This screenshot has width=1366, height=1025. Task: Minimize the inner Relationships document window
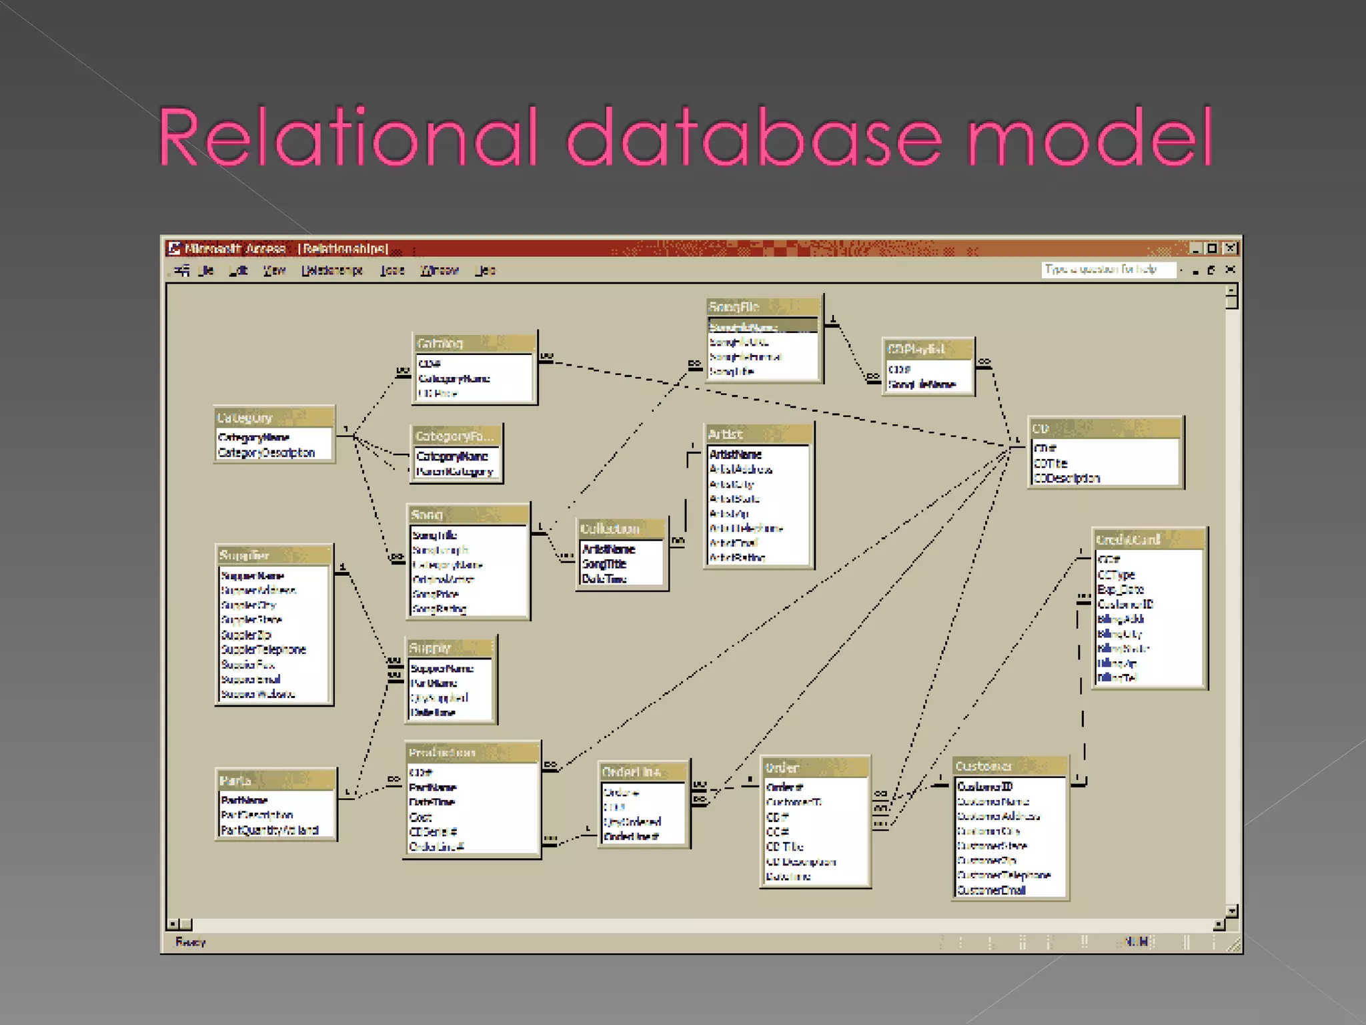pos(1195,270)
